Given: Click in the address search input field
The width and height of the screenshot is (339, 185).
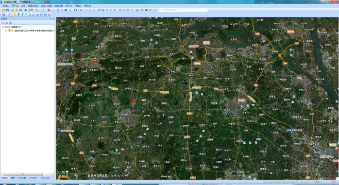Looking at the screenshot, I should (183, 10).
